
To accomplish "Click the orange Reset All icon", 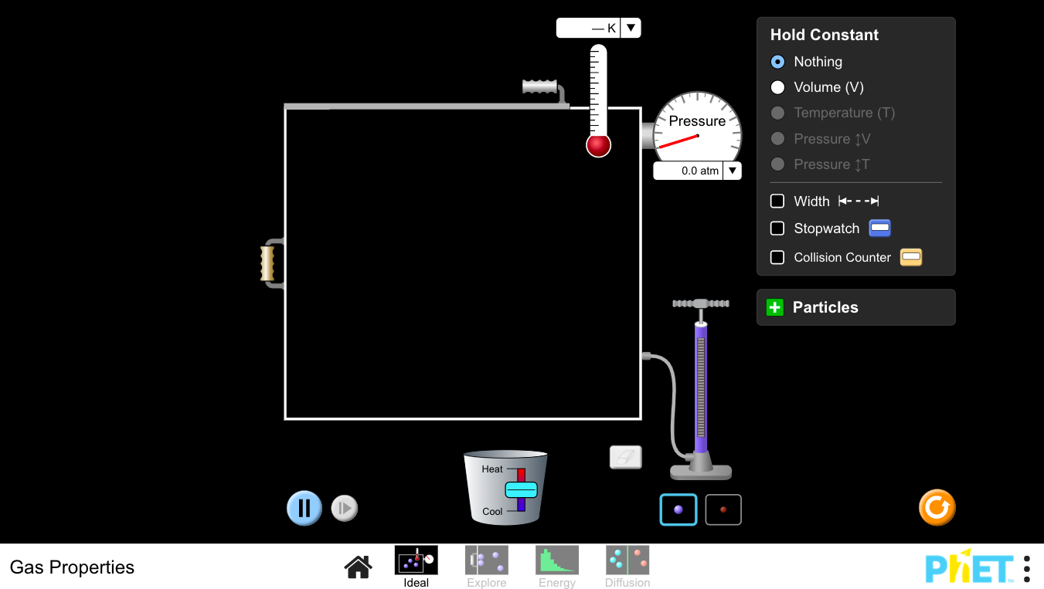I will click(937, 508).
